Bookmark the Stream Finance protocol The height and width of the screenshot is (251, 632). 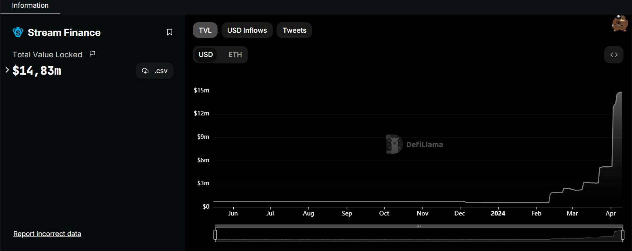(169, 32)
